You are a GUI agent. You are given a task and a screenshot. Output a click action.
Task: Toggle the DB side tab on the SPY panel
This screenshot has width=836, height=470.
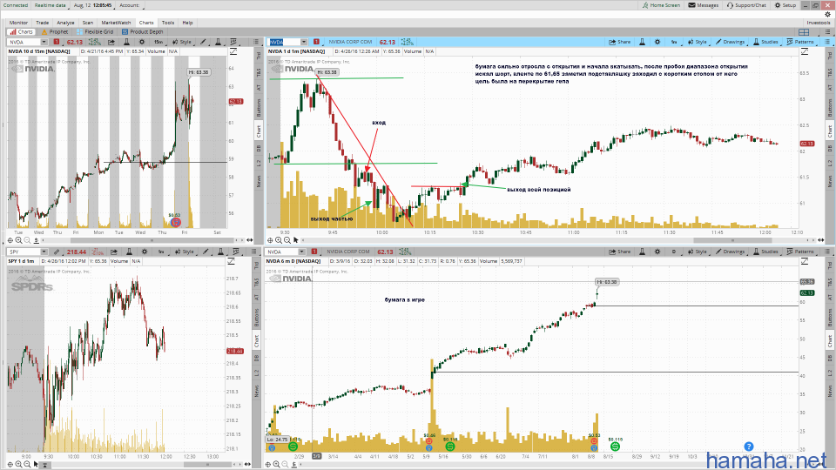pyautogui.click(x=257, y=358)
